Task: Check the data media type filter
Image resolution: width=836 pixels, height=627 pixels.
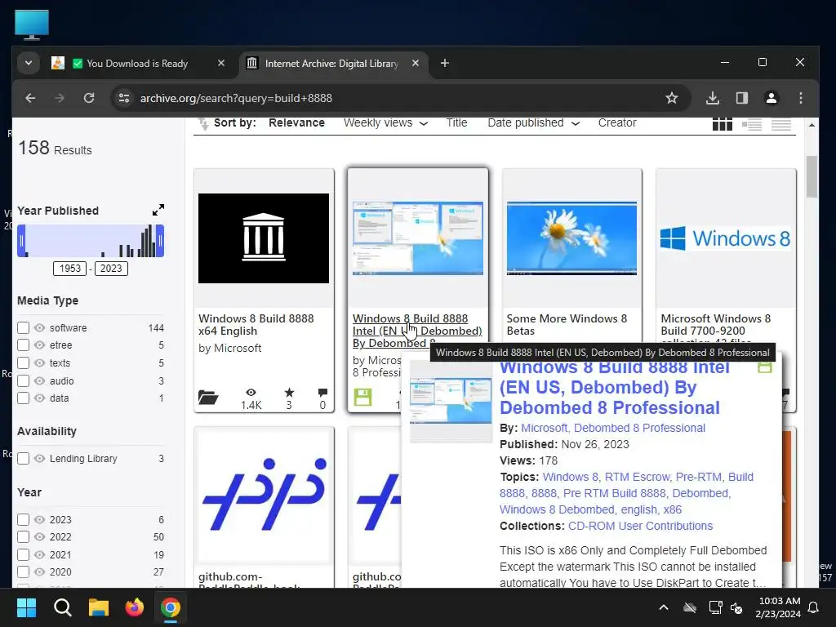Action: (23, 398)
